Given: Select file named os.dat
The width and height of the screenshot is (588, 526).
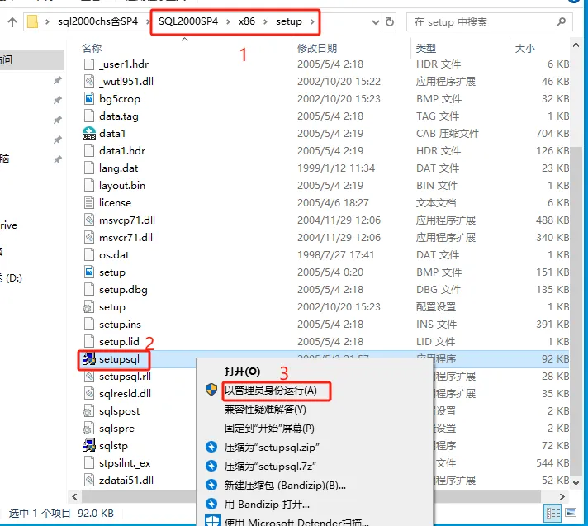Looking at the screenshot, I should click(114, 255).
